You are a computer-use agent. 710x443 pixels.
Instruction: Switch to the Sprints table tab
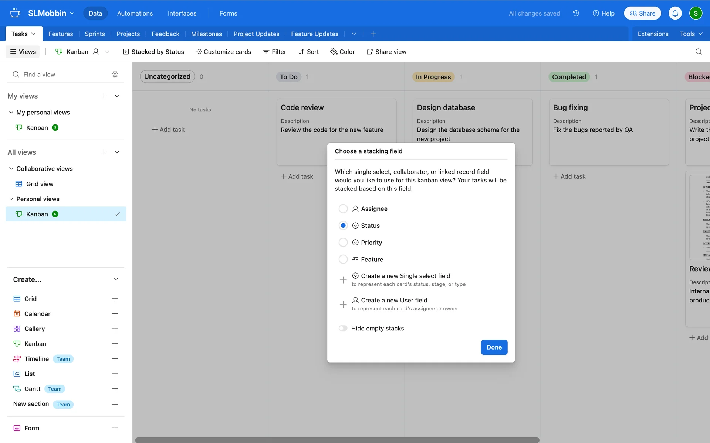[95, 34]
